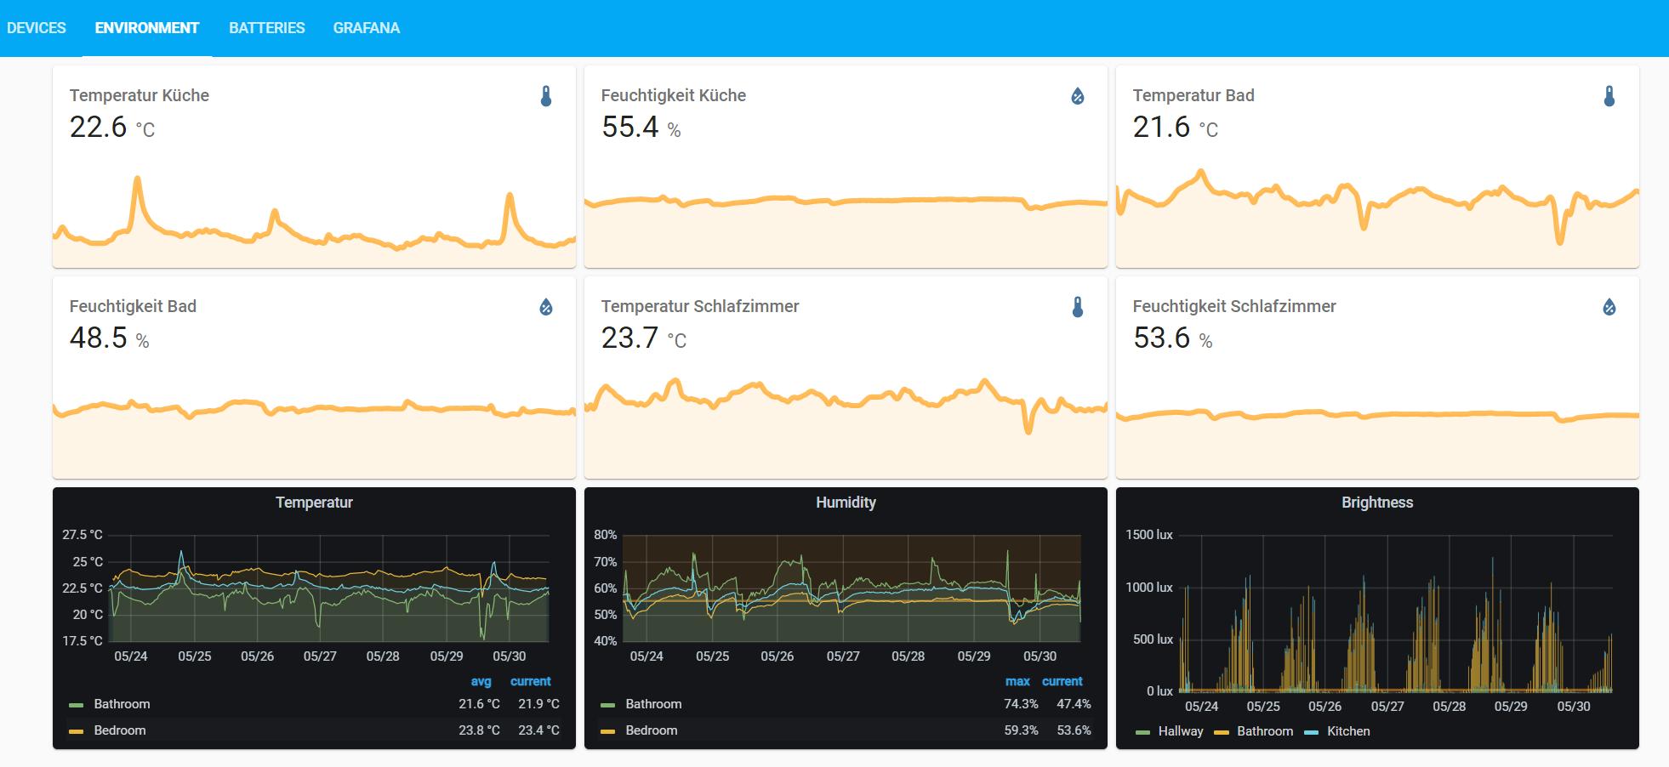Click the max column header in Humidity legend
Image resolution: width=1669 pixels, height=767 pixels.
click(x=1018, y=681)
